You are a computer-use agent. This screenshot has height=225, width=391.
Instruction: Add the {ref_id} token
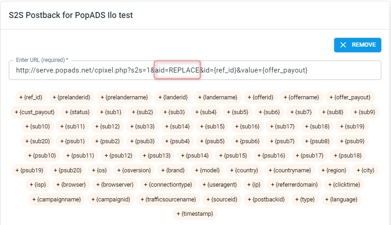click(31, 97)
